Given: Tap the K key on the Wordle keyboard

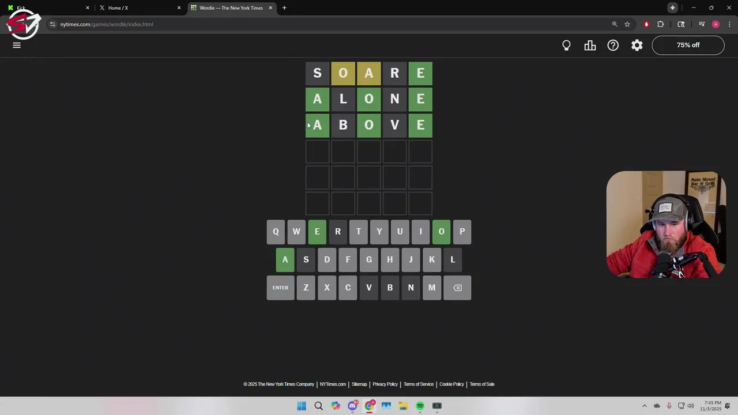Looking at the screenshot, I should point(432,259).
